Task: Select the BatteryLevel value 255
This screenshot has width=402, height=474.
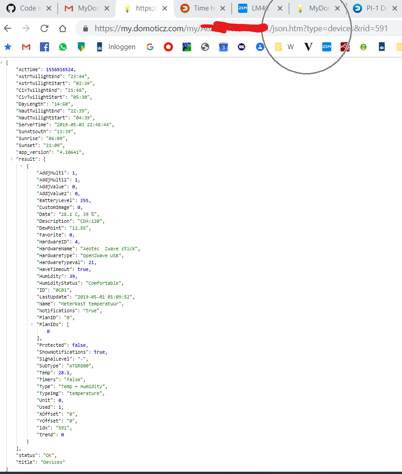Action: pos(84,200)
